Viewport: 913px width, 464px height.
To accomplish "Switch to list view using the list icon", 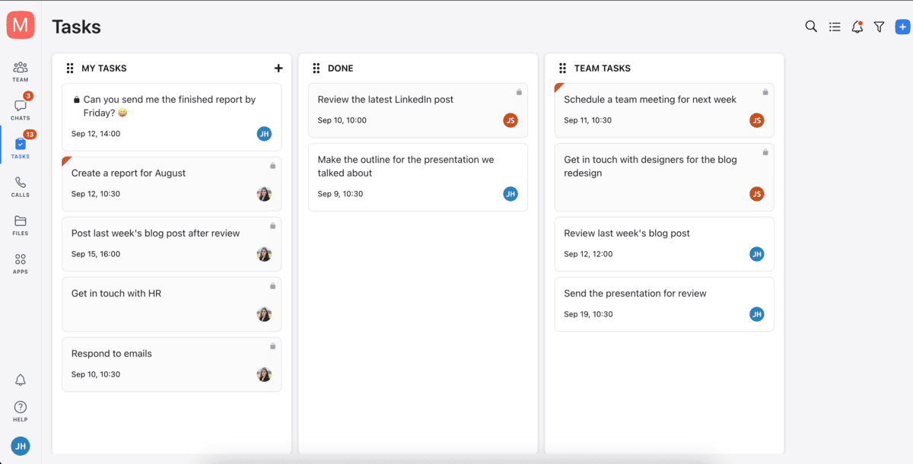I will pos(834,26).
